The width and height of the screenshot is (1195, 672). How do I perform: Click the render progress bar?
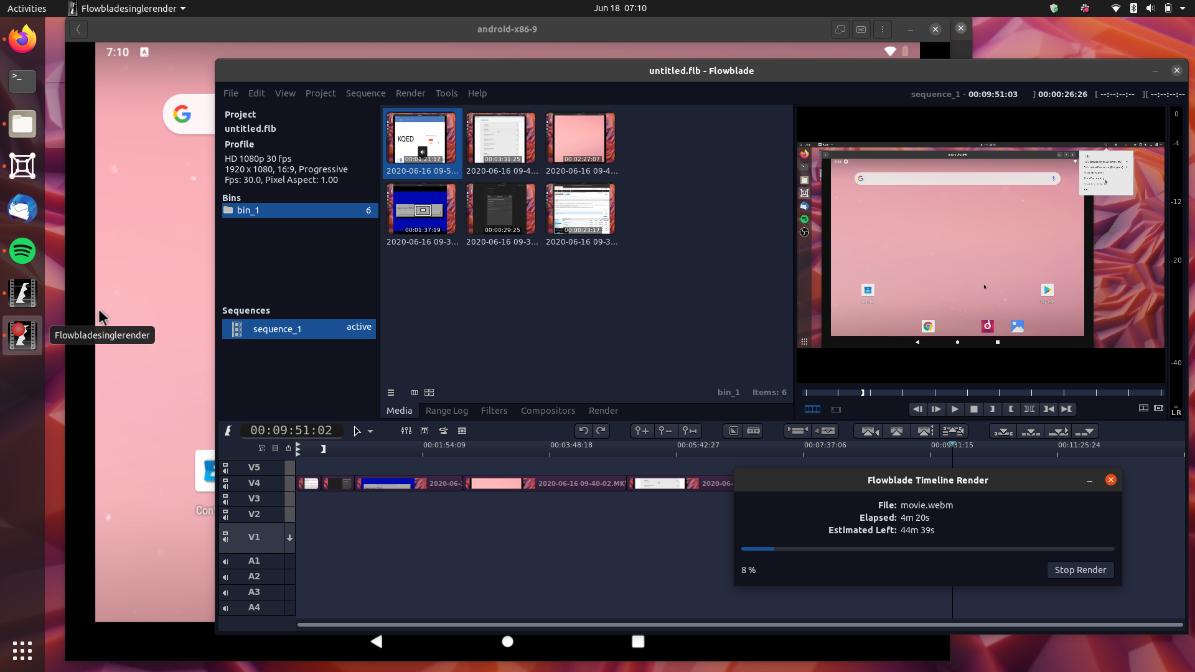point(927,549)
